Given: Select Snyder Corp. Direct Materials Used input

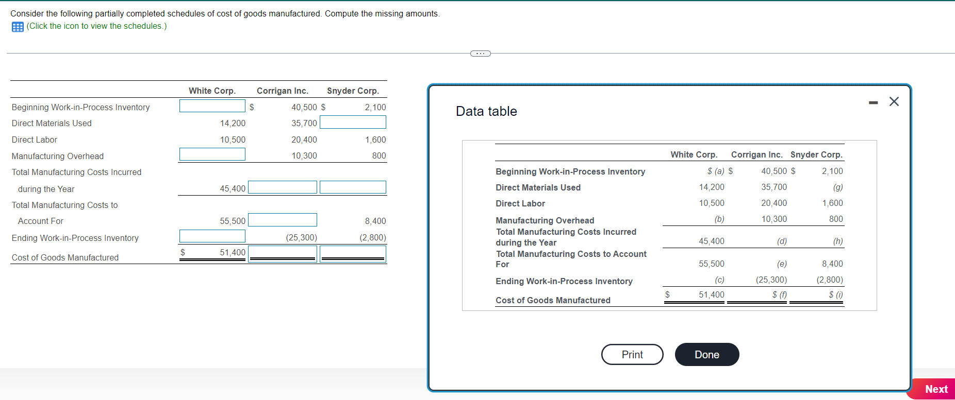Looking at the screenshot, I should tap(353, 122).
